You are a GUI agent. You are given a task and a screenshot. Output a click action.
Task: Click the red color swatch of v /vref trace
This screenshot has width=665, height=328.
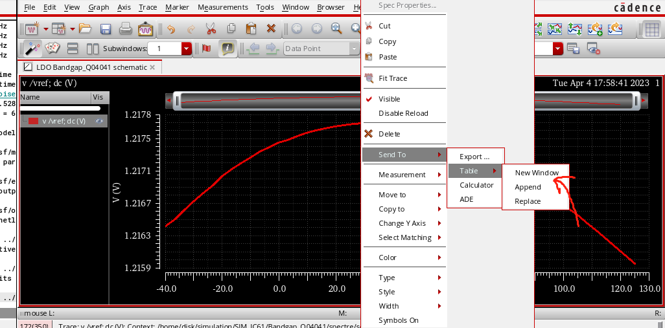point(34,121)
